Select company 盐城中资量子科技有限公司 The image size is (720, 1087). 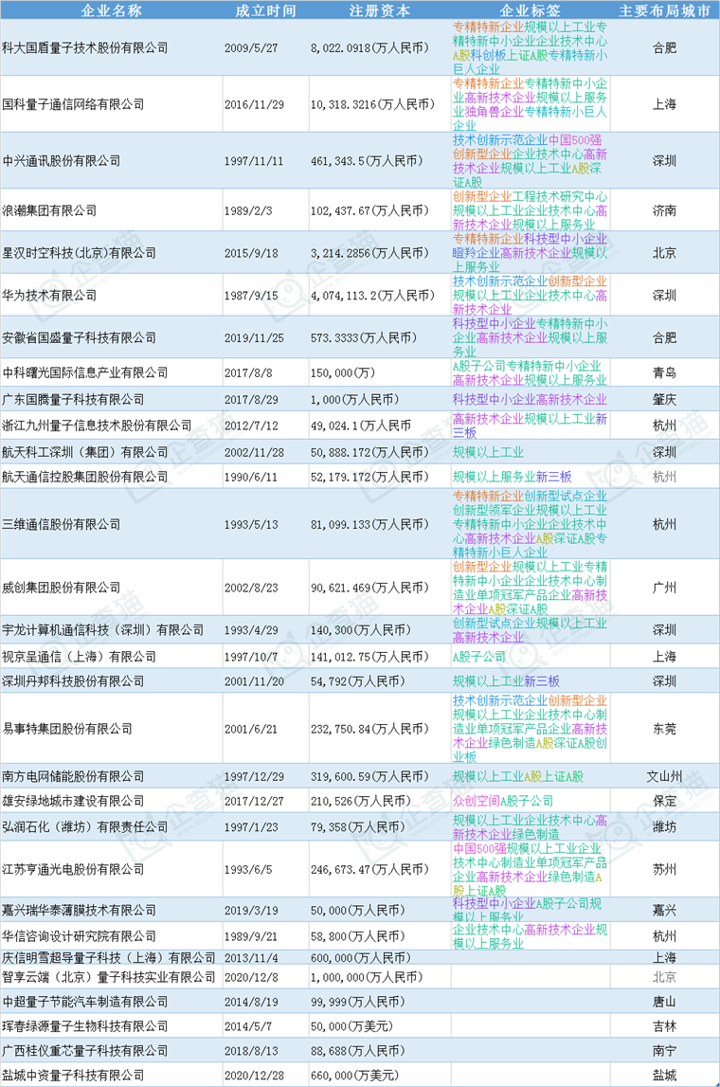click(x=74, y=1076)
